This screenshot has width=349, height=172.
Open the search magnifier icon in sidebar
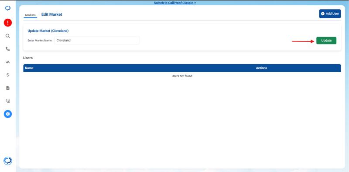click(x=8, y=36)
